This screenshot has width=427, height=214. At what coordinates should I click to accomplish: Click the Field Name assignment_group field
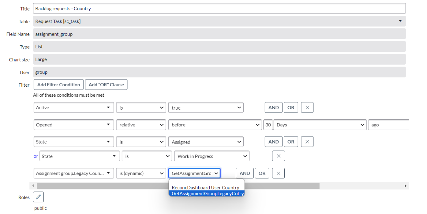pos(219,34)
